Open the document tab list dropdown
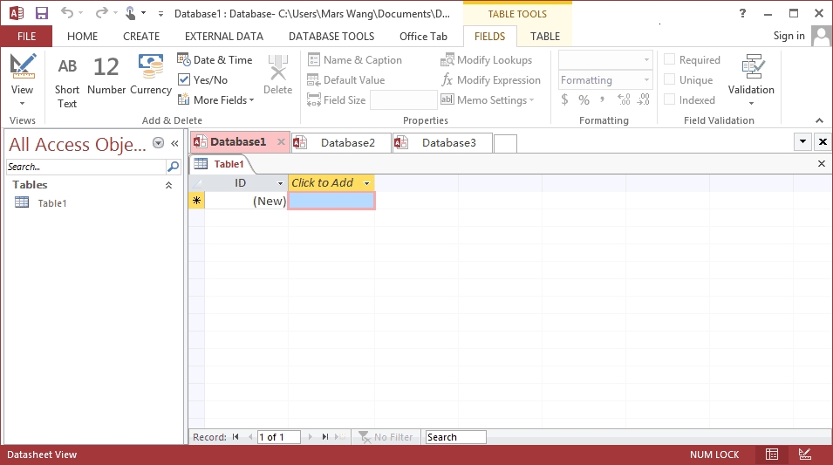Image resolution: width=833 pixels, height=465 pixels. tap(802, 142)
